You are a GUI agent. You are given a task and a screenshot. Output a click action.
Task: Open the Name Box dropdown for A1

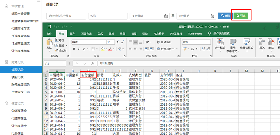(64, 63)
